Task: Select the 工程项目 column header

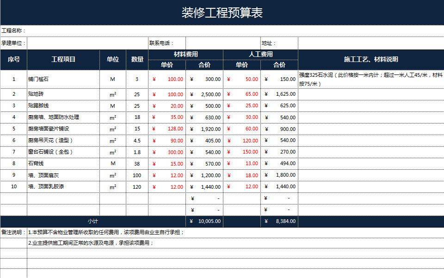Action: (63, 58)
